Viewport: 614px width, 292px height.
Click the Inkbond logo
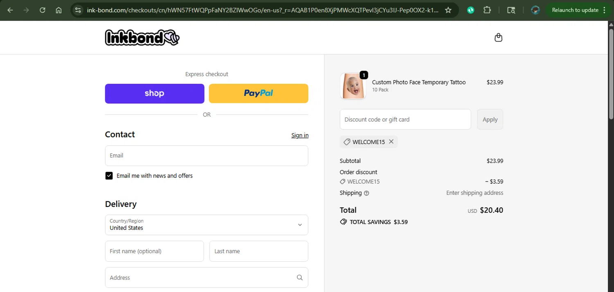coord(142,38)
